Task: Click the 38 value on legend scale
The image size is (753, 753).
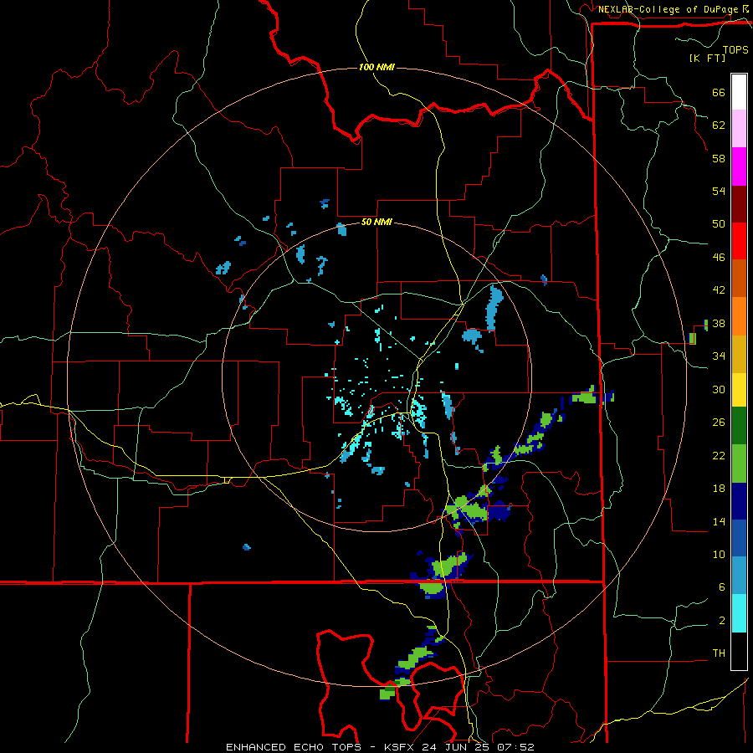Action: pos(719,324)
